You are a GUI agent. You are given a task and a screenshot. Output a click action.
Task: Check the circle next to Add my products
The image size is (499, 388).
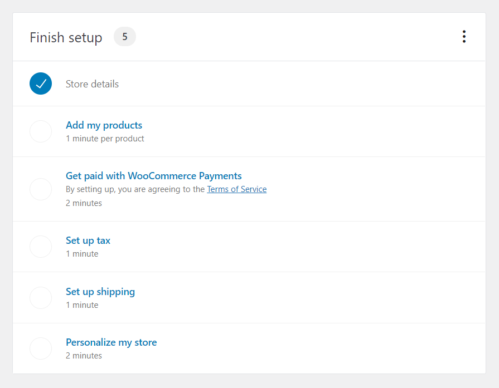click(x=40, y=131)
